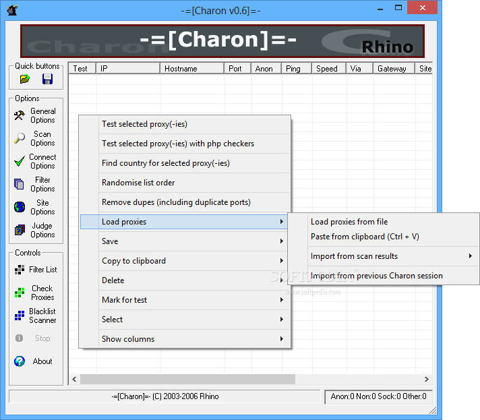Expand the Show columns submenu arrow
This screenshot has height=420, width=480.
[281, 339]
